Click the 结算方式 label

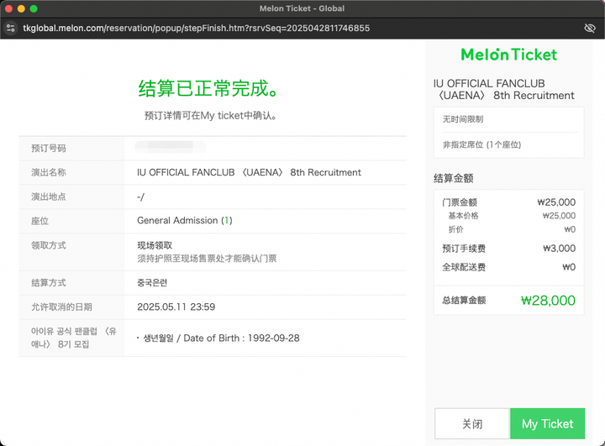pos(49,283)
